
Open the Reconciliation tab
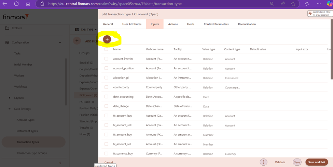(x=247, y=24)
